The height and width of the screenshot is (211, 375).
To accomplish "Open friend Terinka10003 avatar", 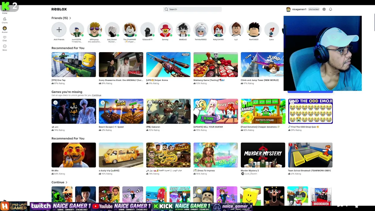I will [x=200, y=30].
